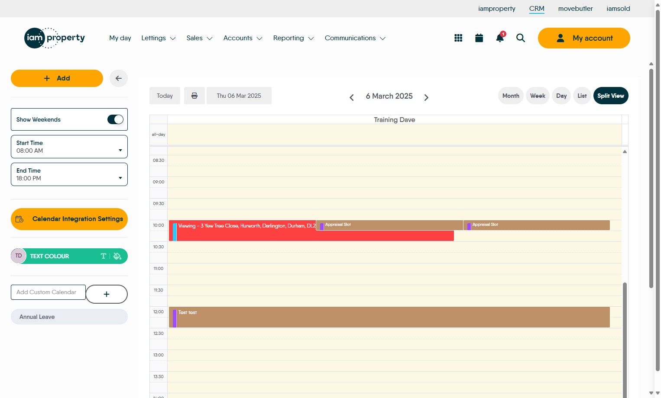Viewport: 661px width, 398px height.
Task: Open Calendar Integration Settings
Action: click(x=69, y=219)
